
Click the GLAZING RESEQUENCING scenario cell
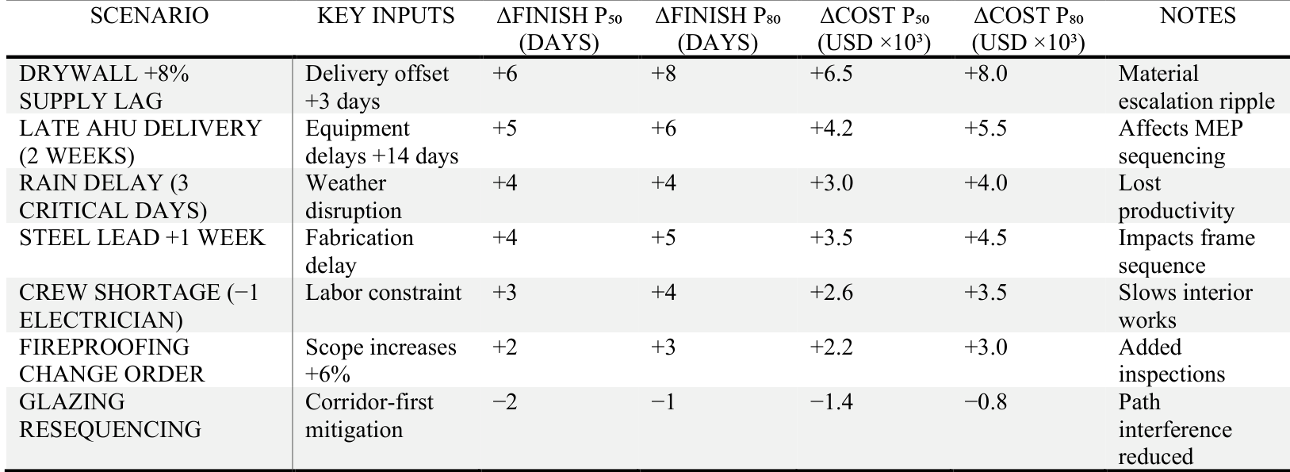click(x=109, y=416)
